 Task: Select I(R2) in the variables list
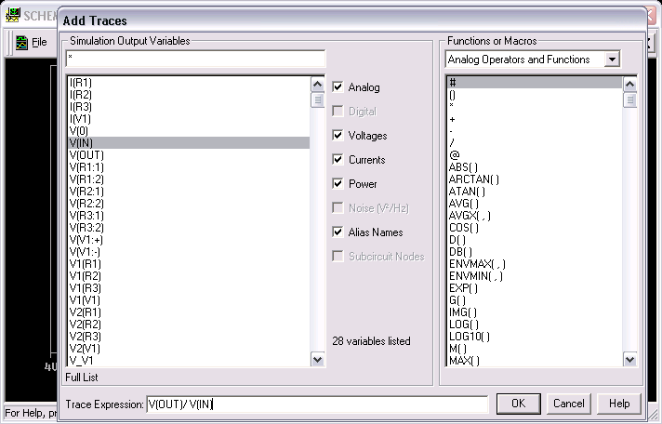189,95
